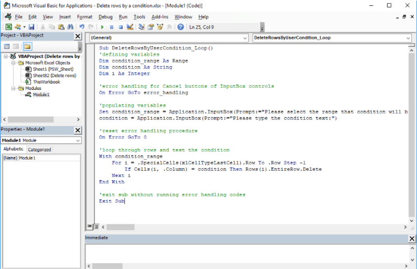Switch to the Alphabetic properties tab

pyautogui.click(x=13, y=149)
